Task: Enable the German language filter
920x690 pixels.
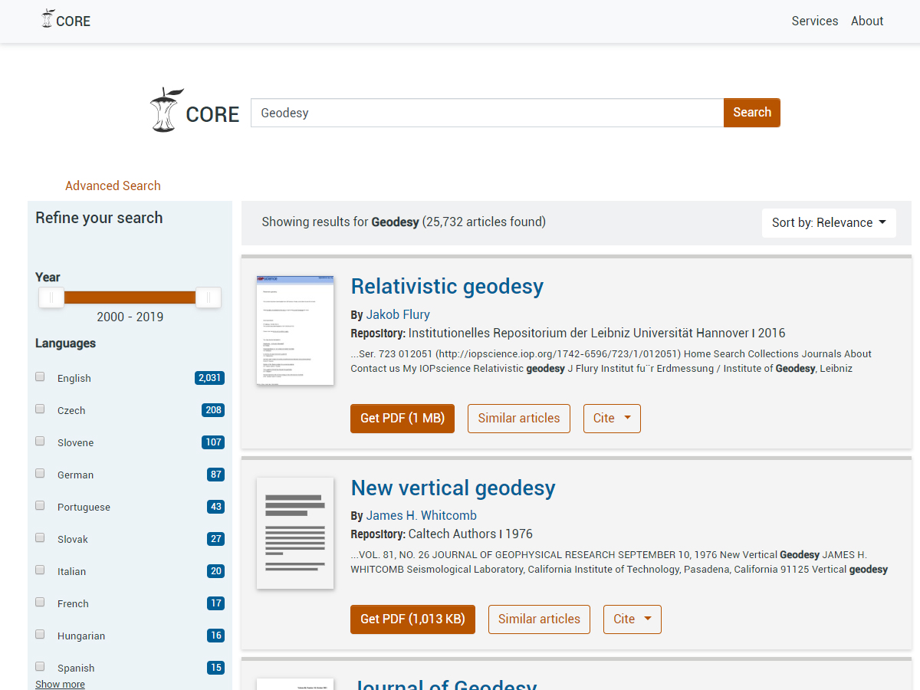Action: point(40,473)
